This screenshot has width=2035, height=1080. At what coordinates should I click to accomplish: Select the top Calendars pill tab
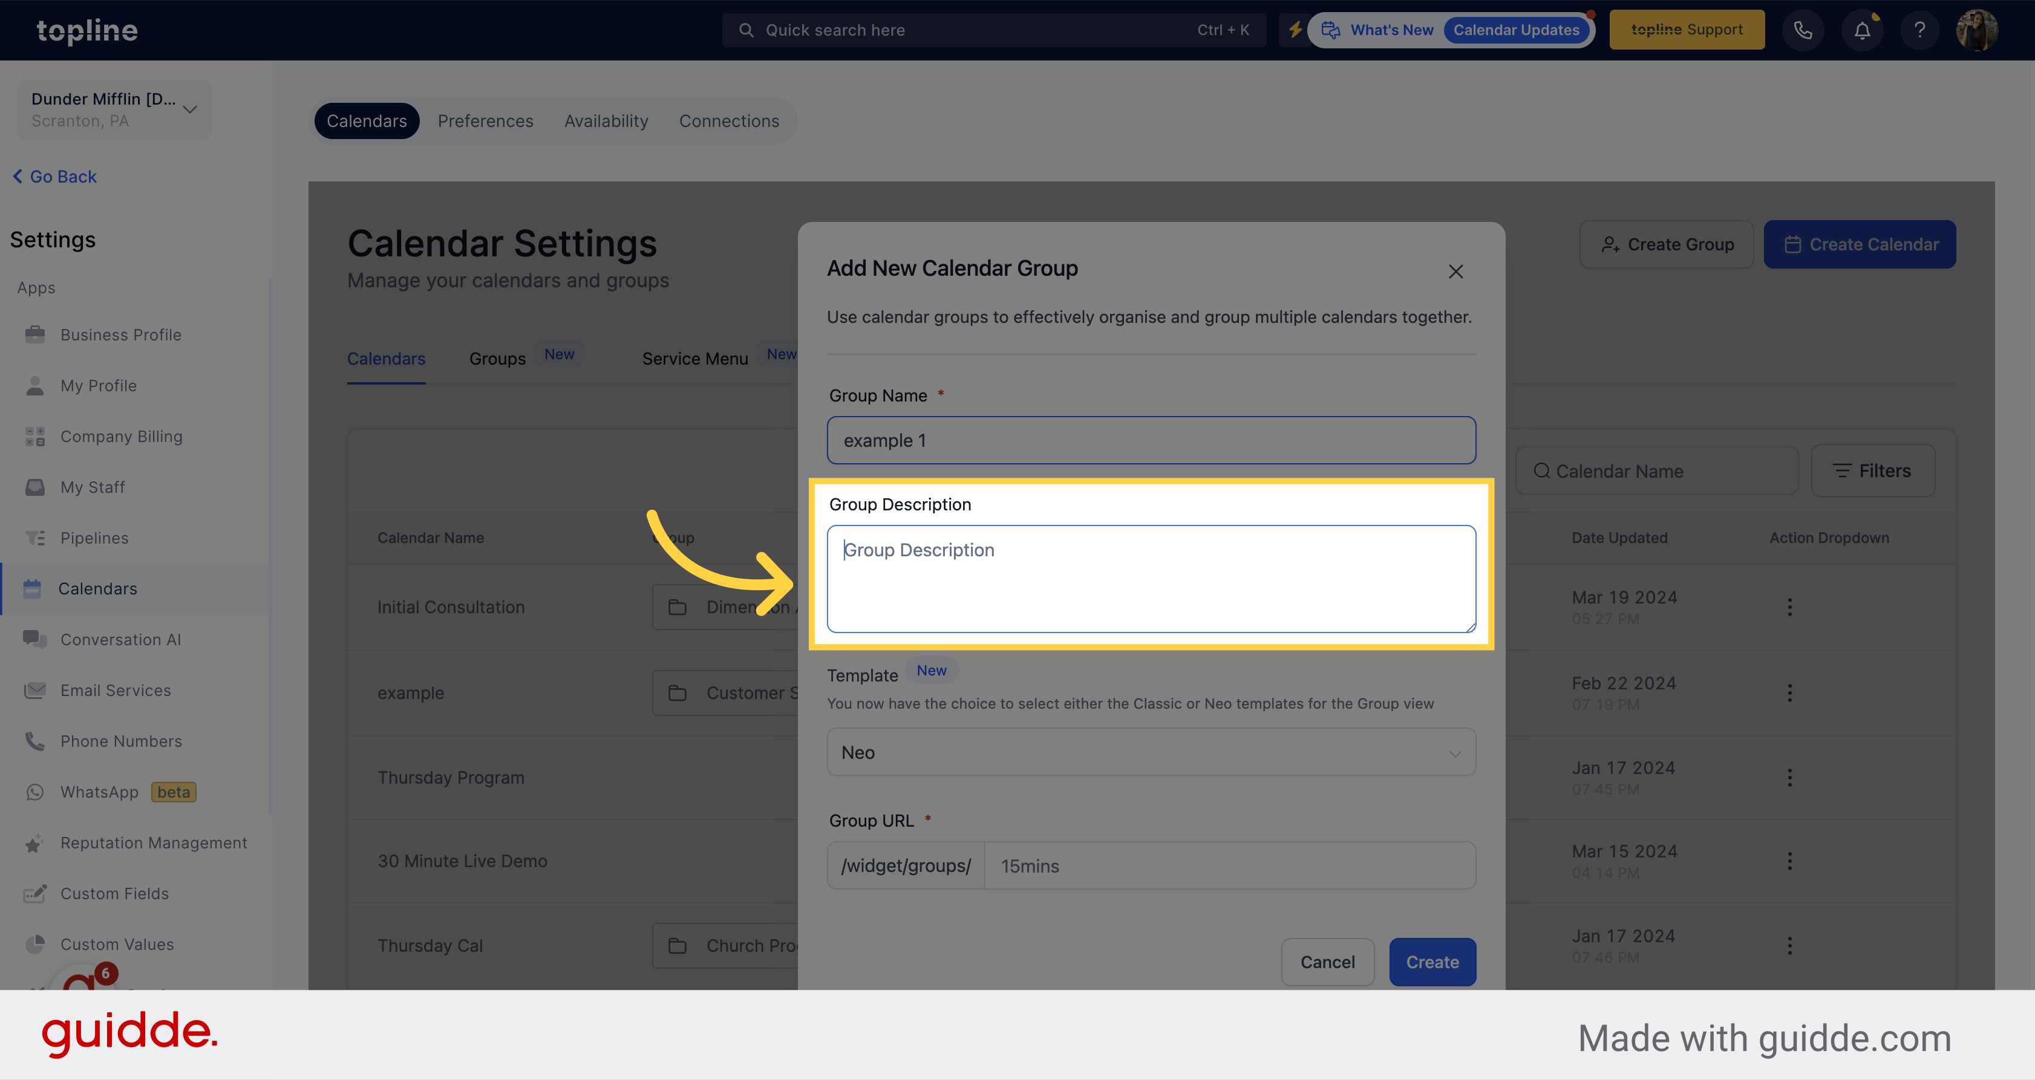367,121
